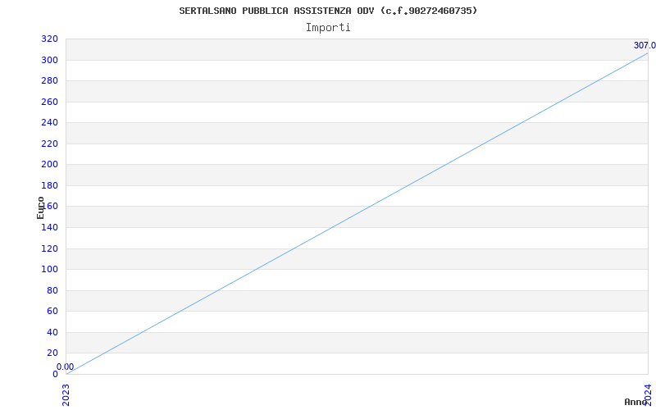The height and width of the screenshot is (410, 656).
Task: Select the 0.00 data point label
Action: pyautogui.click(x=66, y=367)
